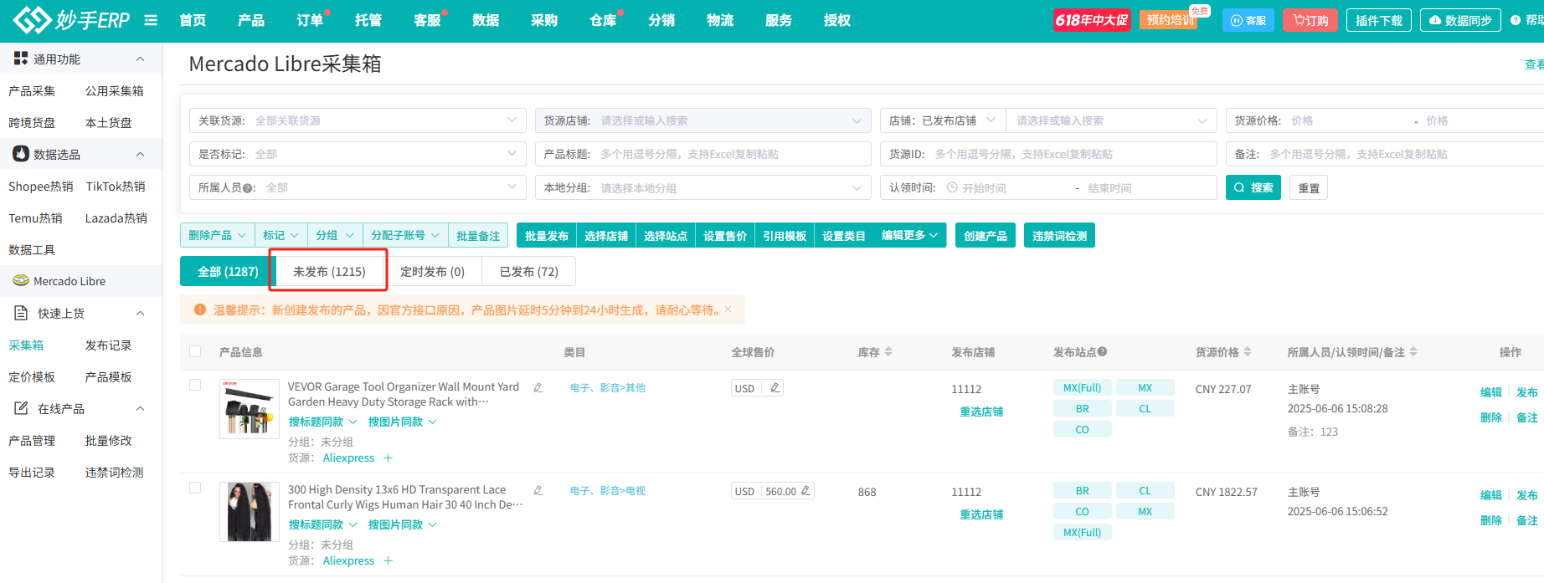Click the 618年中大促 promotion banner
The height and width of the screenshot is (583, 1544).
(x=1092, y=20)
